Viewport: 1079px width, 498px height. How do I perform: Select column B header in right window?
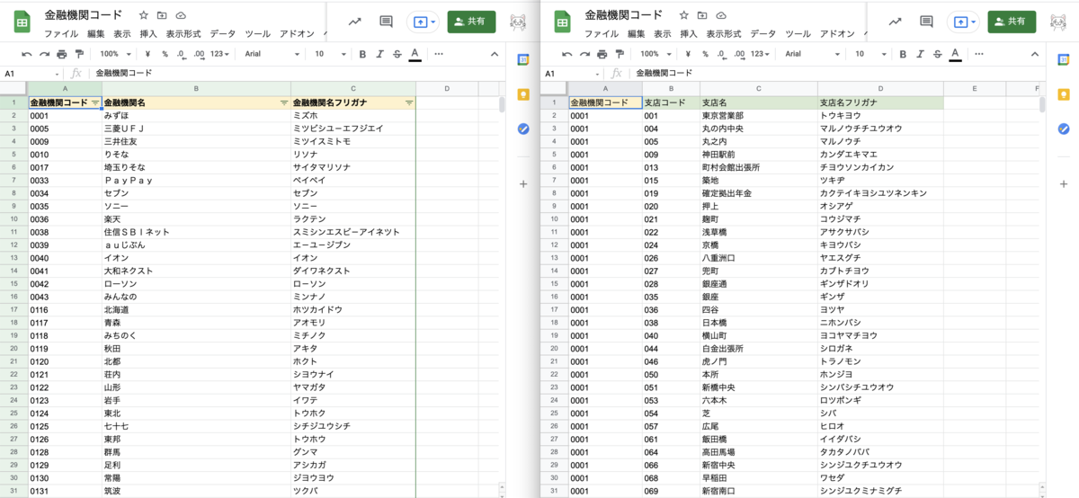pos(671,89)
